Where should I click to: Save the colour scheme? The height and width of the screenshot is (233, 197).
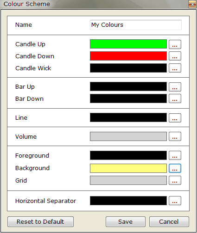click(126, 221)
